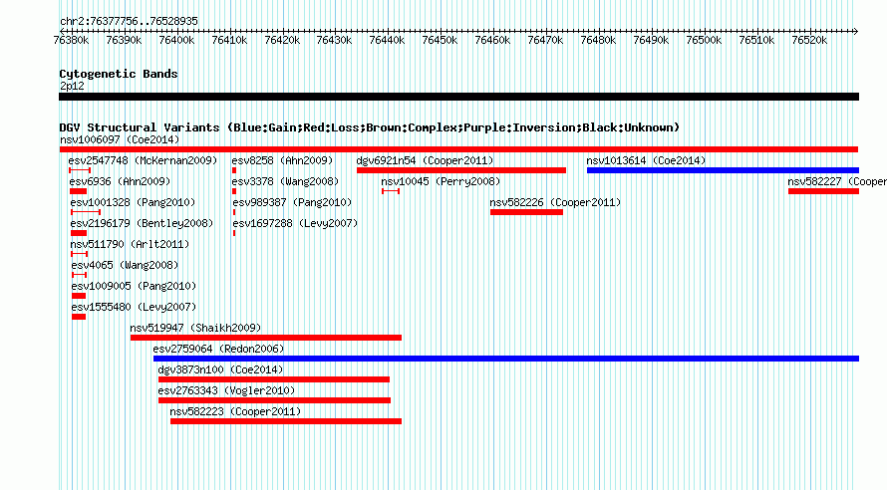Open esv2763343 (Vogler2010) label
This screenshot has width=887, height=490.
[x=226, y=390]
